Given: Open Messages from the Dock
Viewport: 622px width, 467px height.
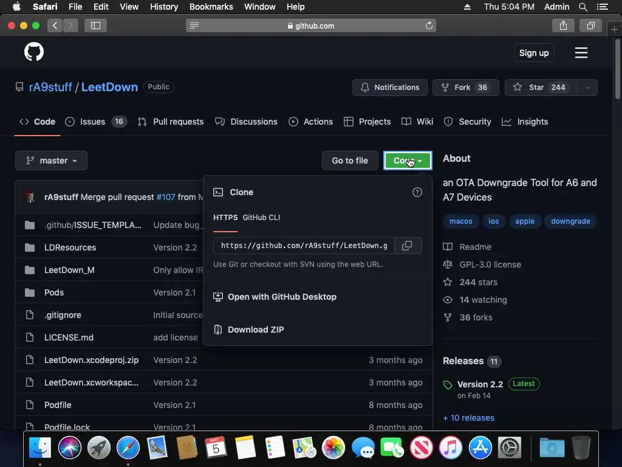Looking at the screenshot, I should coord(363,447).
